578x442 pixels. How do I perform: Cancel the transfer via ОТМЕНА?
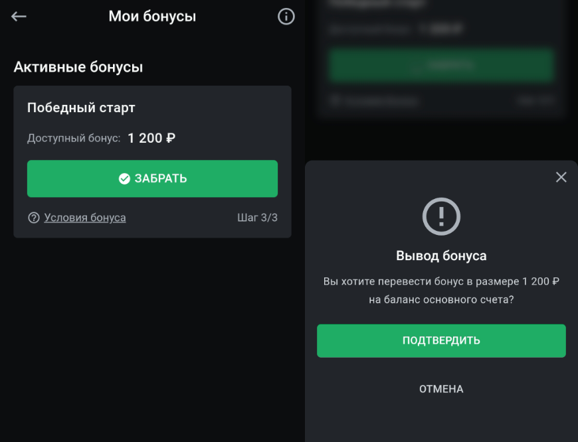[441, 389]
